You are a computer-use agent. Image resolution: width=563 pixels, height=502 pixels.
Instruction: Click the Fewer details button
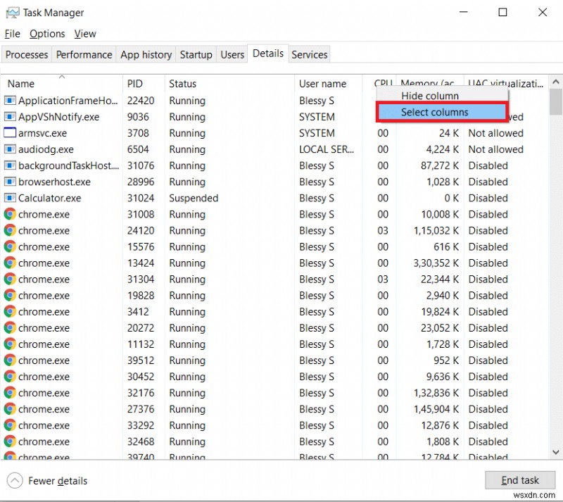[x=47, y=480]
